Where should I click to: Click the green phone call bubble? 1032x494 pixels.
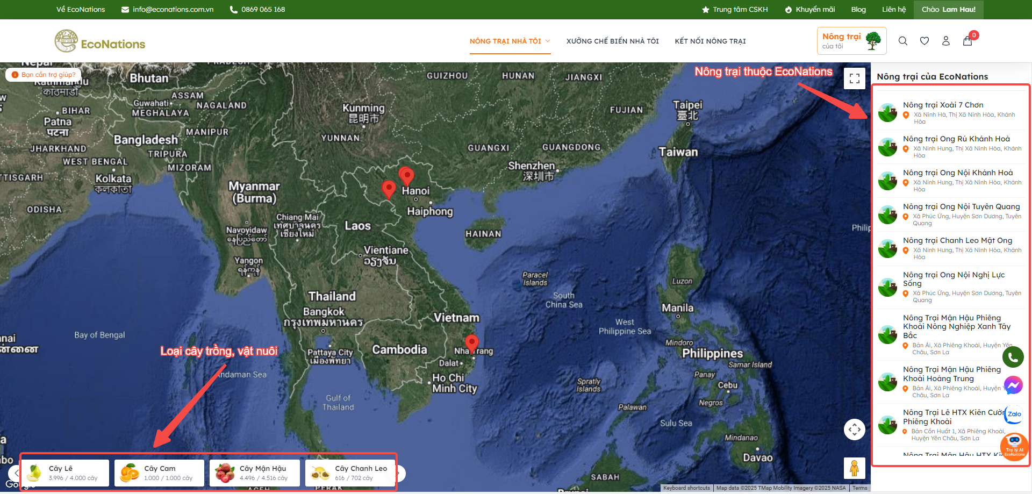[1013, 357]
